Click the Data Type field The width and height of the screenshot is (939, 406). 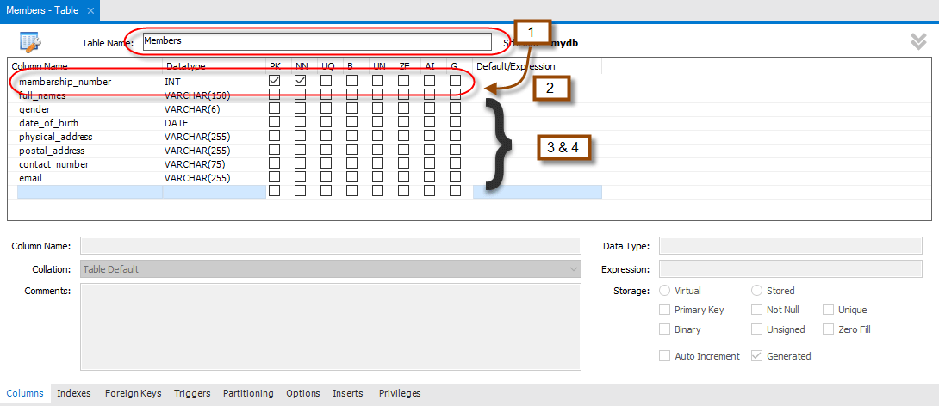coord(790,246)
